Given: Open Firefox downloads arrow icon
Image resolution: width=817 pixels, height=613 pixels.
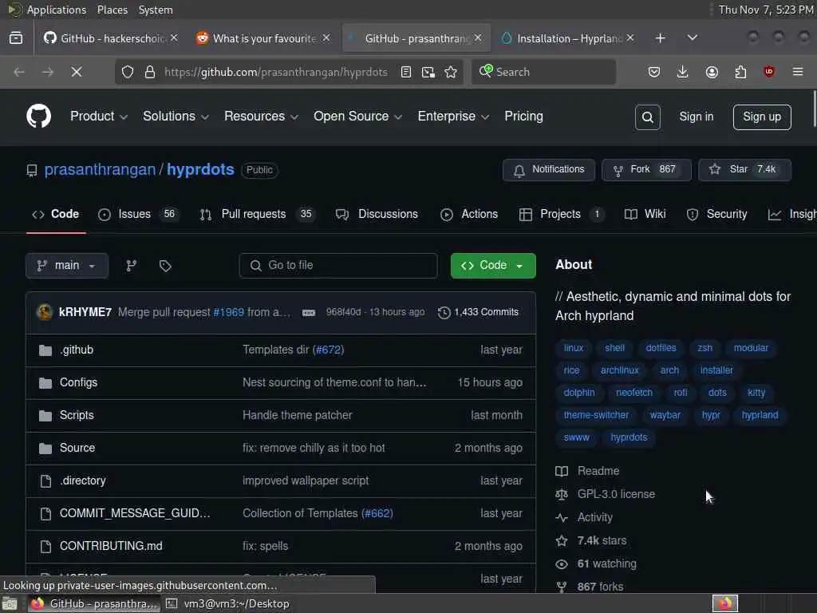Looking at the screenshot, I should click(683, 72).
